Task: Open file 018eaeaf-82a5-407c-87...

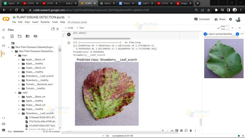Action: click(43, 117)
